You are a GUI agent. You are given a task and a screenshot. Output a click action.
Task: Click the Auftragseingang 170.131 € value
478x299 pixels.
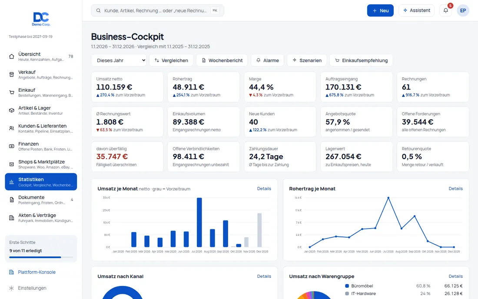pos(343,87)
